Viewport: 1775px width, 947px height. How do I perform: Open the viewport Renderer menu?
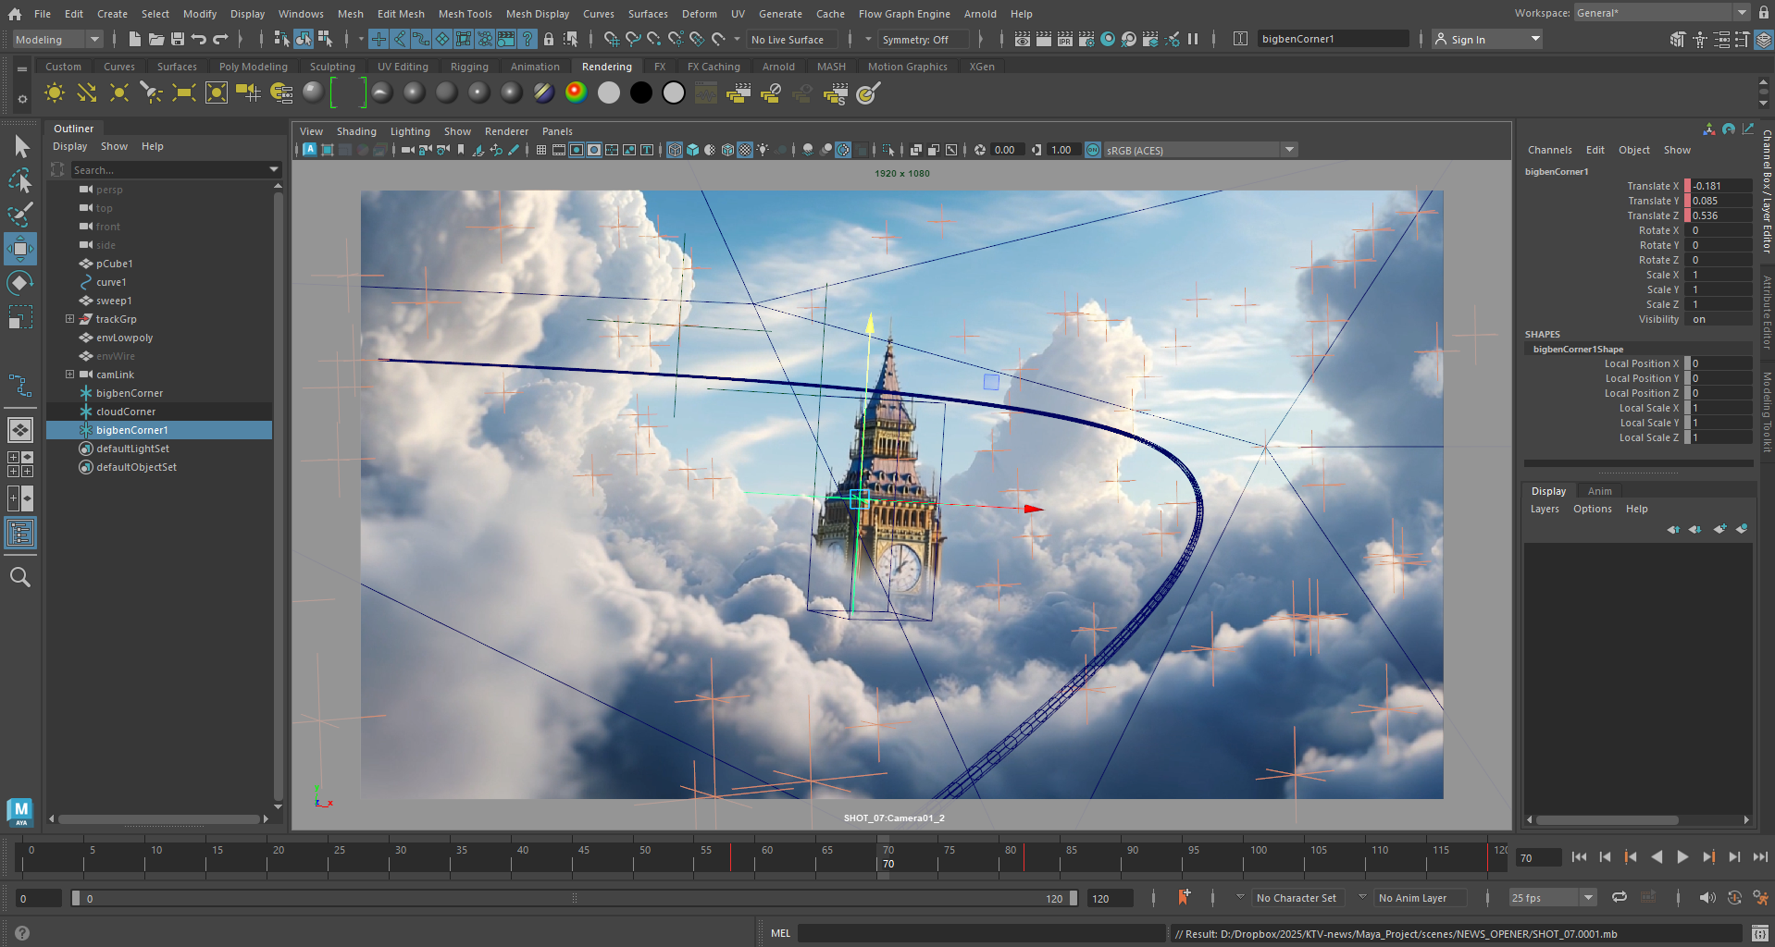point(506,131)
